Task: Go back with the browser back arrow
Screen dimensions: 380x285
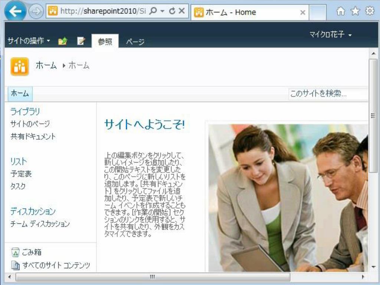Action: (15, 11)
